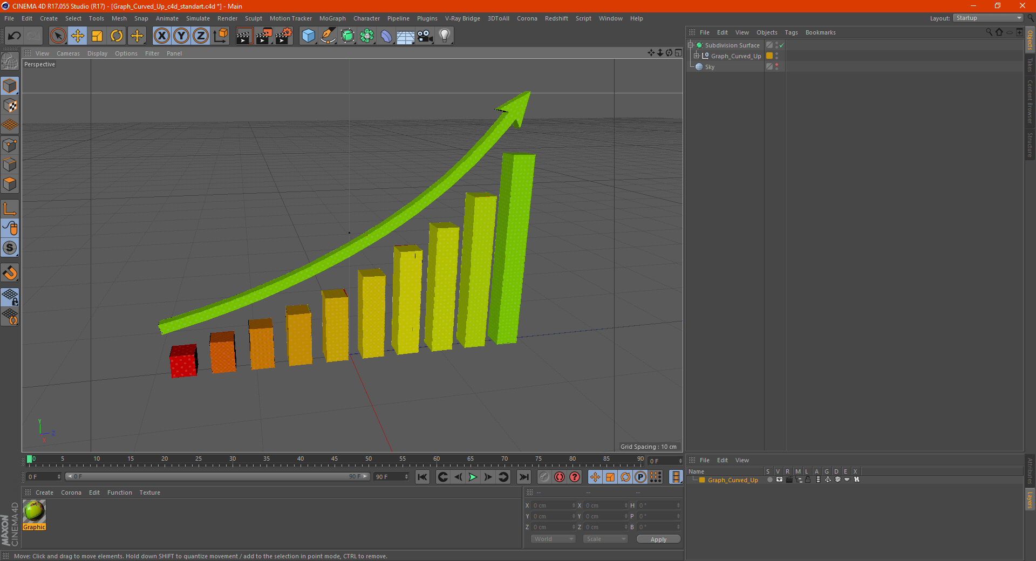Go to end of animation
The height and width of the screenshot is (561, 1036).
pos(523,477)
